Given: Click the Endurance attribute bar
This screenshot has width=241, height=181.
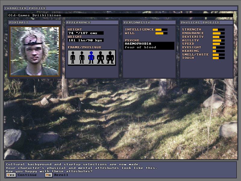Looking at the screenshot, I should coord(219,33).
